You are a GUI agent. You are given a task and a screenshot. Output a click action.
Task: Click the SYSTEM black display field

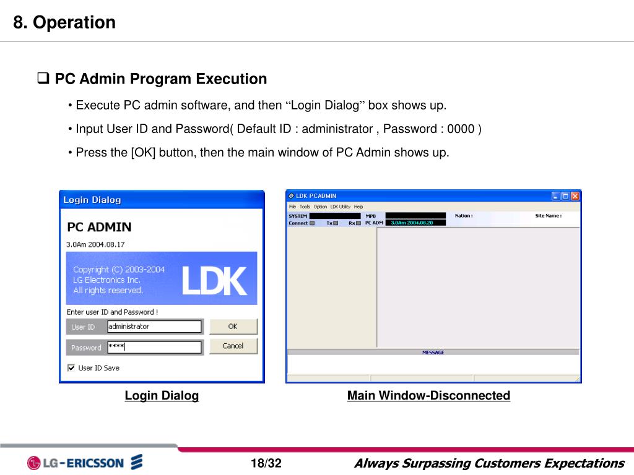(335, 216)
